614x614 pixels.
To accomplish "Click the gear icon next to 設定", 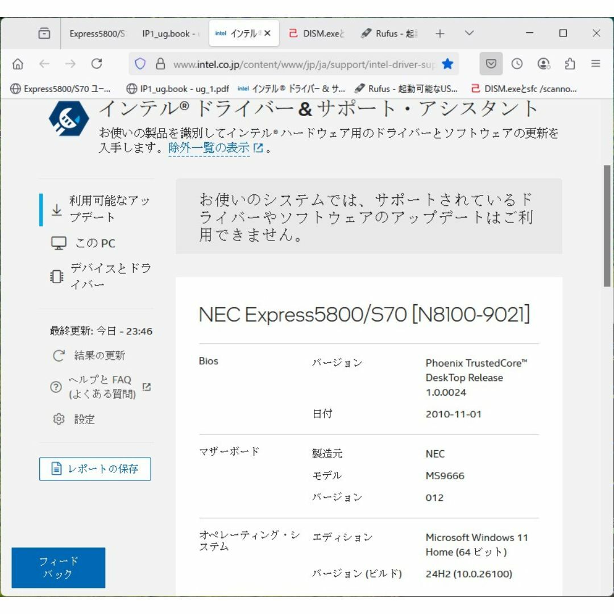I will [59, 419].
